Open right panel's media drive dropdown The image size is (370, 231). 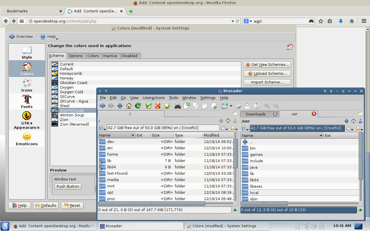pyautogui.click(x=245, y=128)
